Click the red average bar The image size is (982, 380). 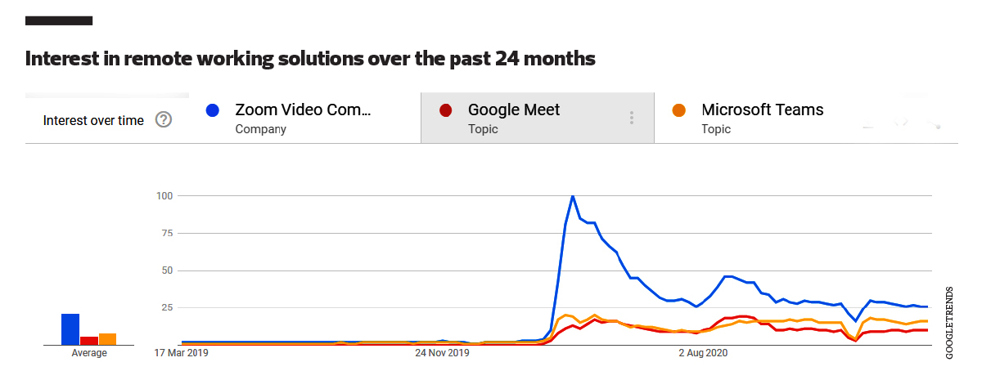coord(89,340)
